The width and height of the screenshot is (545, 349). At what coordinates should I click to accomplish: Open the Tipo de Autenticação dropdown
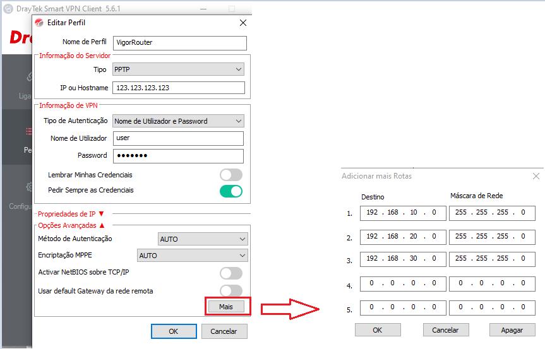(178, 121)
